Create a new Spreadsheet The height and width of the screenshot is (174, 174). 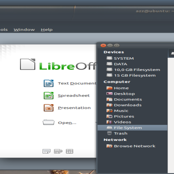[74, 96]
